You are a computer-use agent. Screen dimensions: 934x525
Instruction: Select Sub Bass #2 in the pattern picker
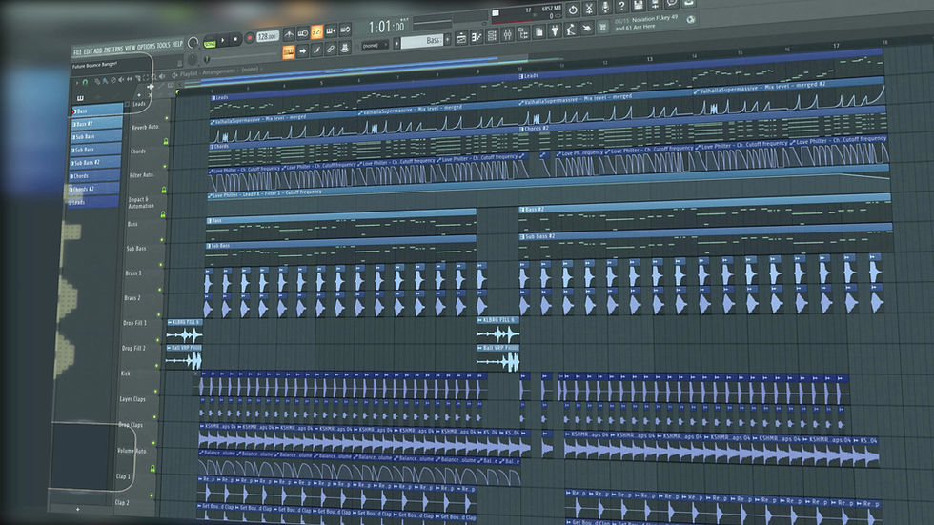95,162
